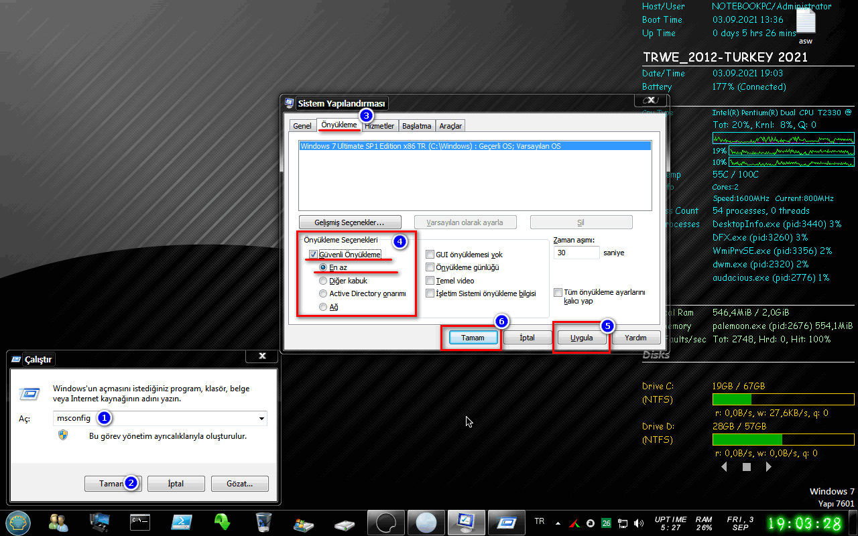Uncheck the Güvenli Önyükleme checkbox
The height and width of the screenshot is (536, 858).
(x=313, y=255)
